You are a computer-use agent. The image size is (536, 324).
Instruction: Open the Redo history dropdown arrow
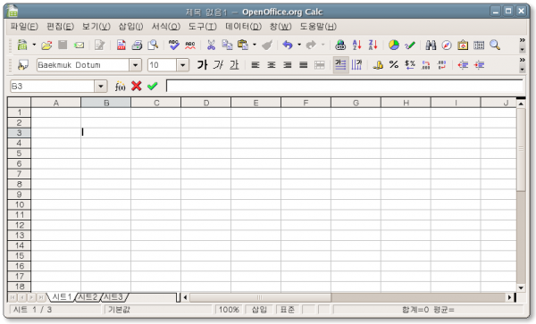322,45
